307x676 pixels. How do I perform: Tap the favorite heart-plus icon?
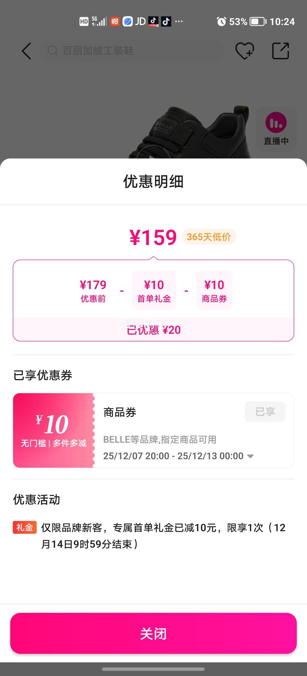[244, 51]
